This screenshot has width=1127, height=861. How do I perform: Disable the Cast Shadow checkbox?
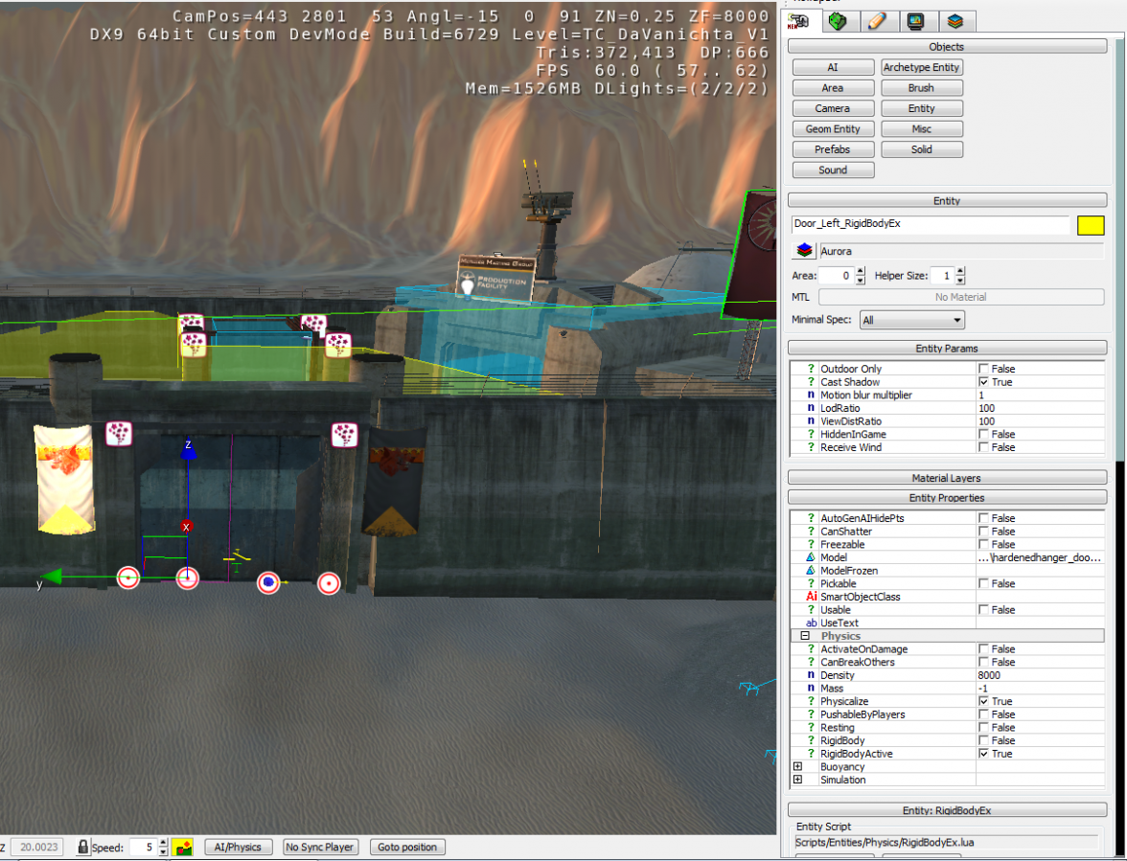[x=983, y=382]
